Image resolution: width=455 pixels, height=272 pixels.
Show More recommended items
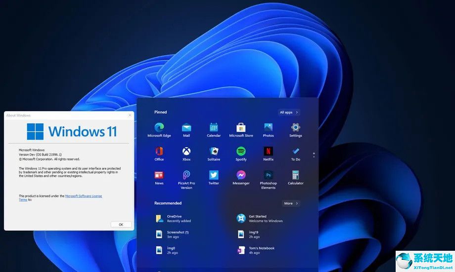[291, 203]
